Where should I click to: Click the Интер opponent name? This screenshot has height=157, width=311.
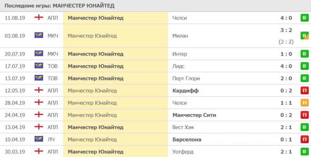180,54
